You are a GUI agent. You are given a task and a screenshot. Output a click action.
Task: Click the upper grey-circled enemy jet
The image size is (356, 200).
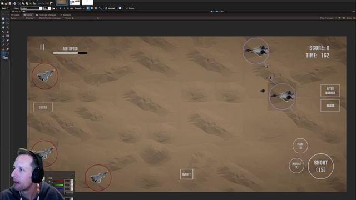256,51
